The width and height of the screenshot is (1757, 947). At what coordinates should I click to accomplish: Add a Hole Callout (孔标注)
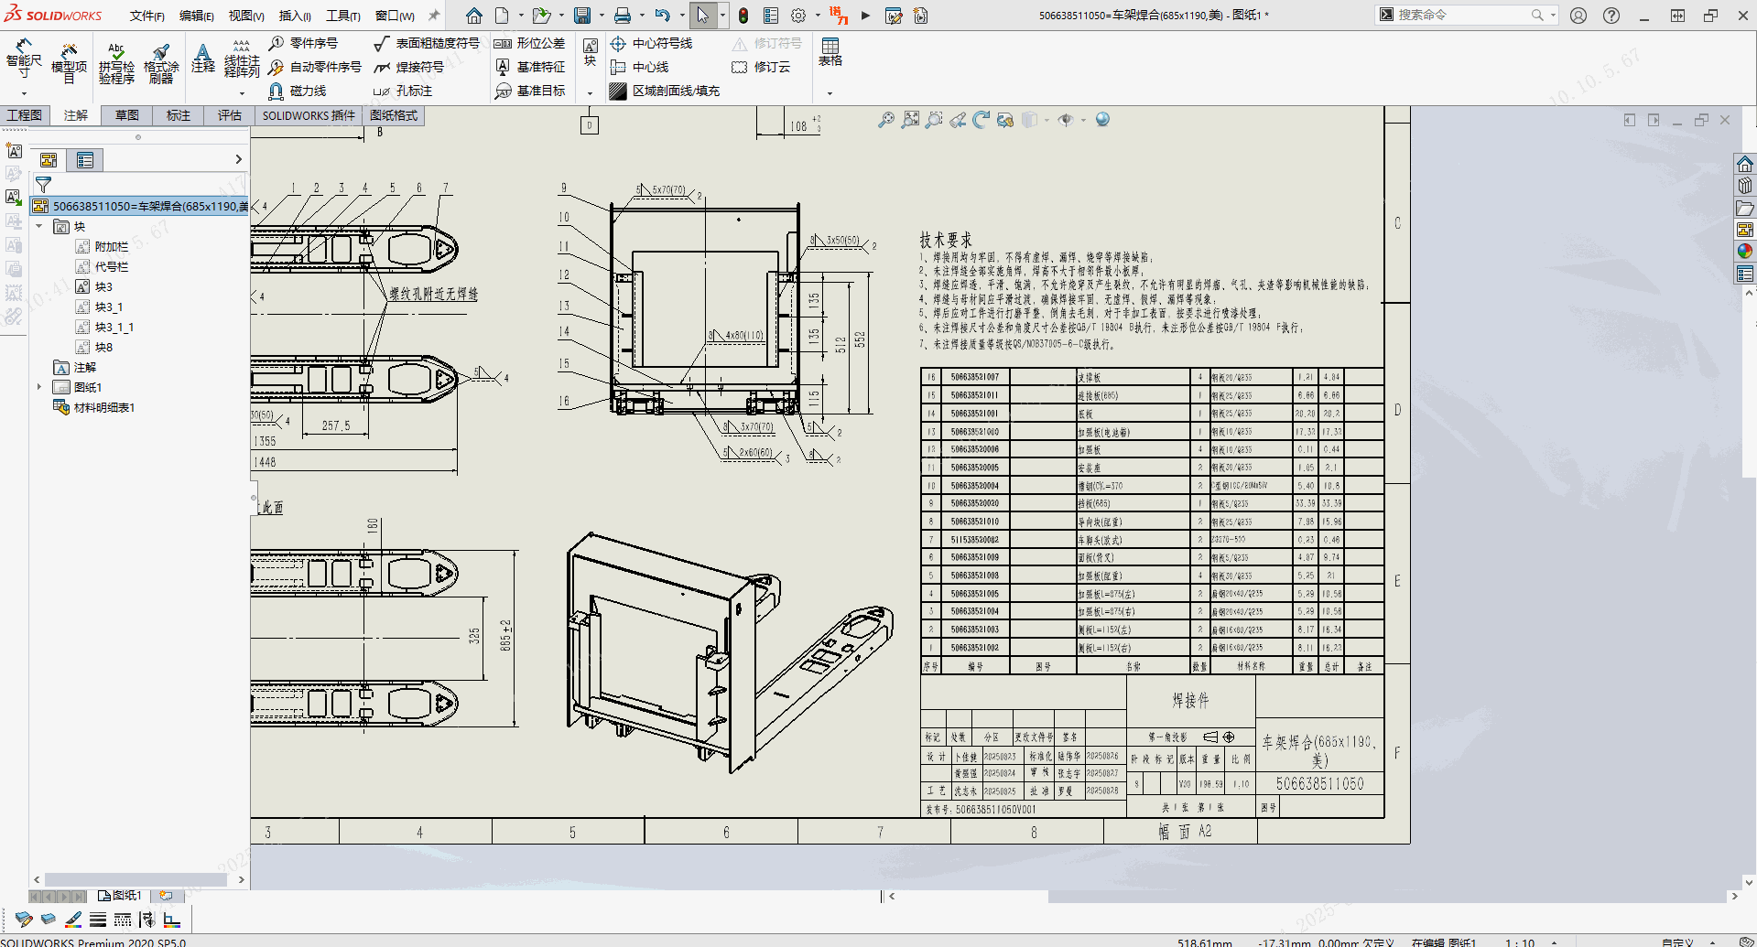click(x=403, y=91)
